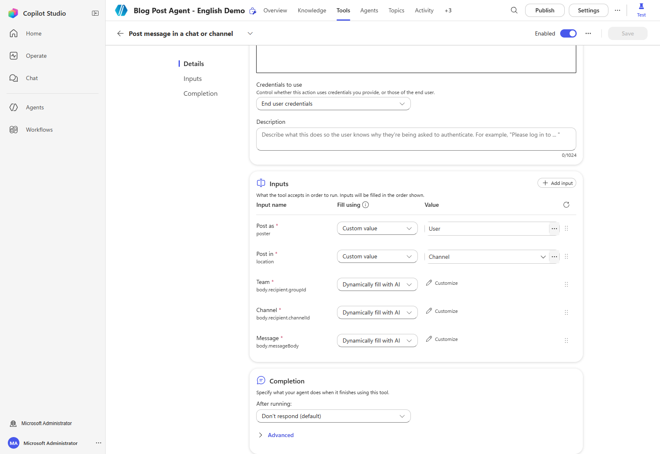660x454 pixels.
Task: Open the Home page icon
Action: [x=14, y=33]
